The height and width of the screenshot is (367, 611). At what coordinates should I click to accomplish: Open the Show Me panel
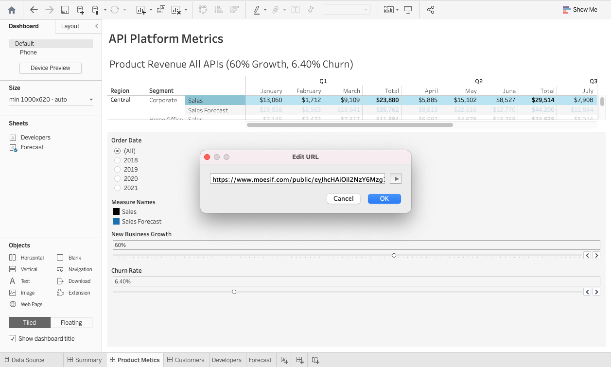[x=579, y=10]
